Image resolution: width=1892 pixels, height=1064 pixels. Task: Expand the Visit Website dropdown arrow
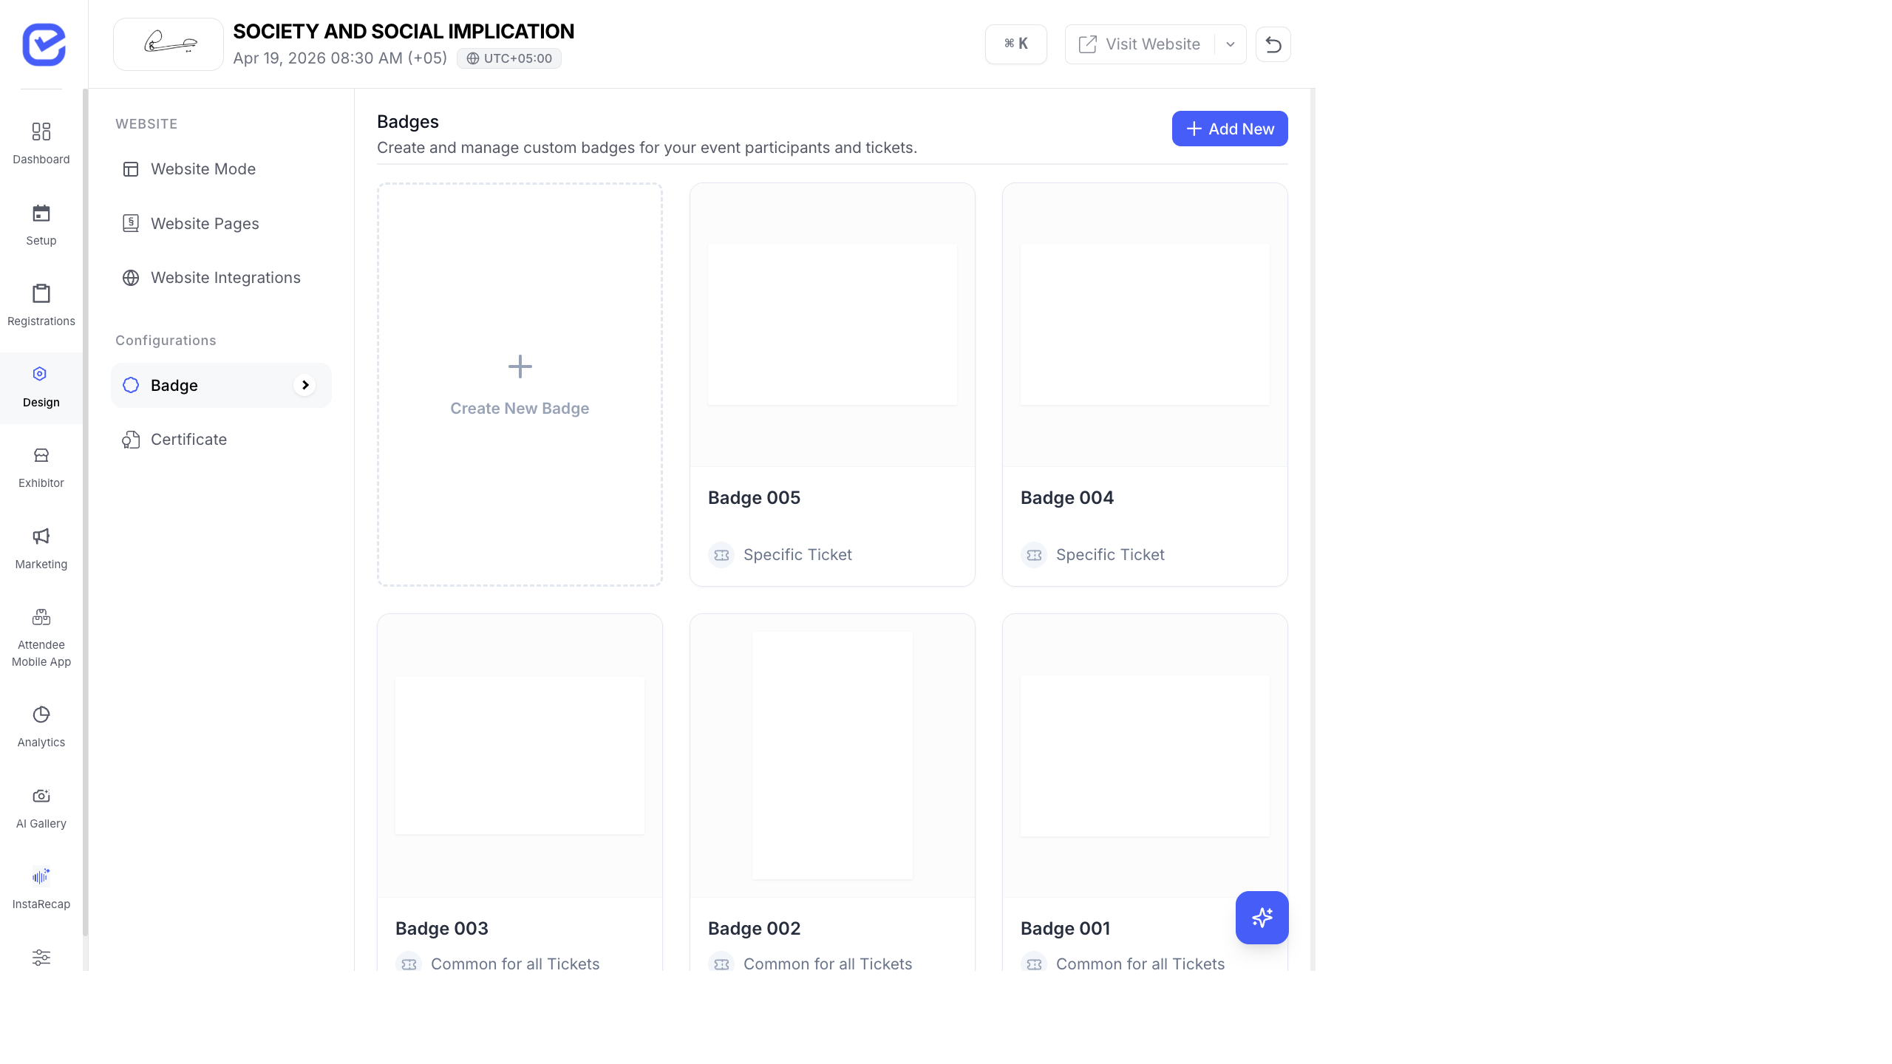point(1230,44)
